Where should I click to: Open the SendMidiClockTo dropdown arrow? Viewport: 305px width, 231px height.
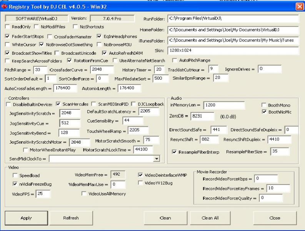(x=157, y=159)
